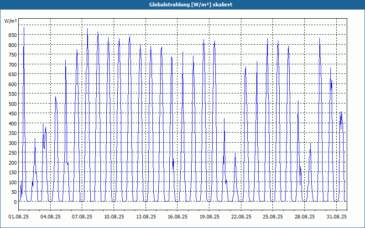Click the 250 y-axis value
Screen dimensions: 365x228
(12, 153)
